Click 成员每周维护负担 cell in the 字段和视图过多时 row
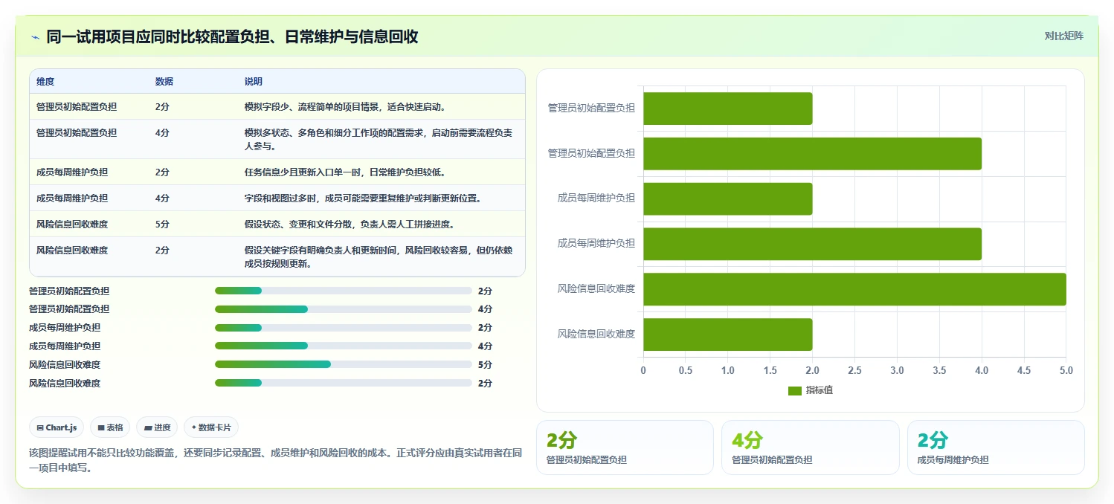Image resolution: width=1114 pixels, height=504 pixels. click(72, 198)
